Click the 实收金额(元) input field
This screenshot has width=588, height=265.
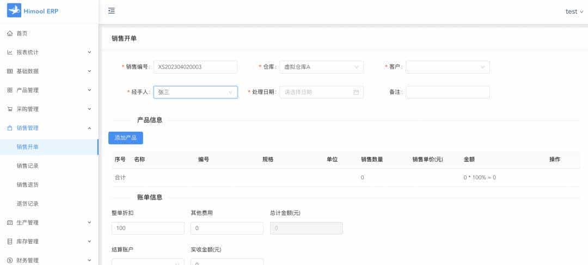click(x=227, y=262)
